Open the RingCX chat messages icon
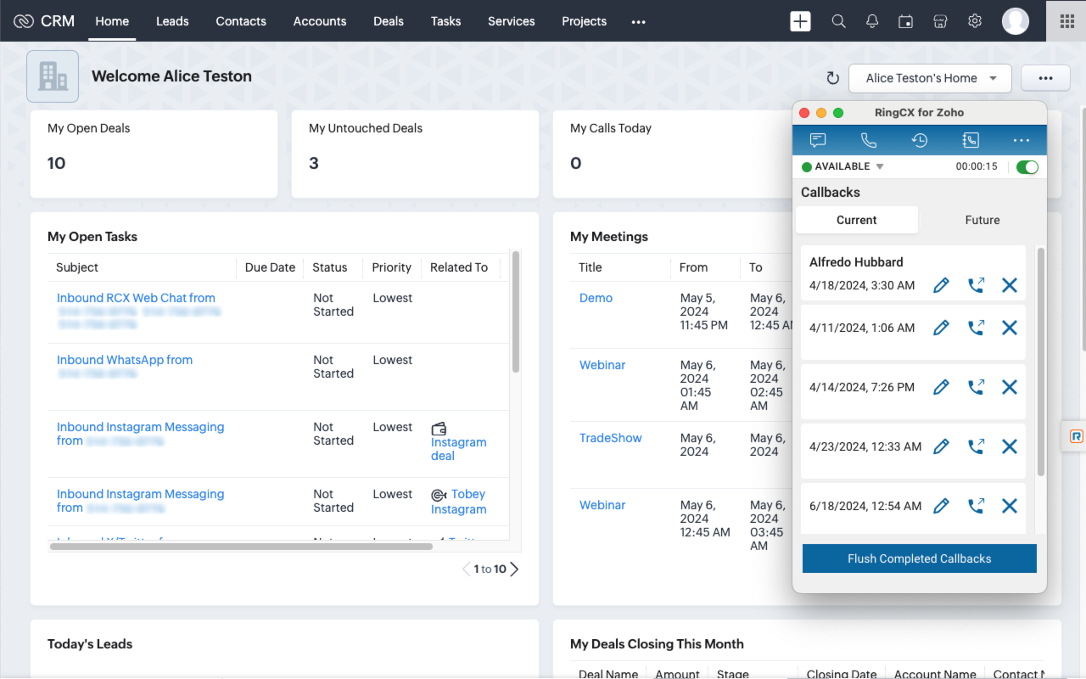This screenshot has height=679, width=1086. (x=818, y=140)
